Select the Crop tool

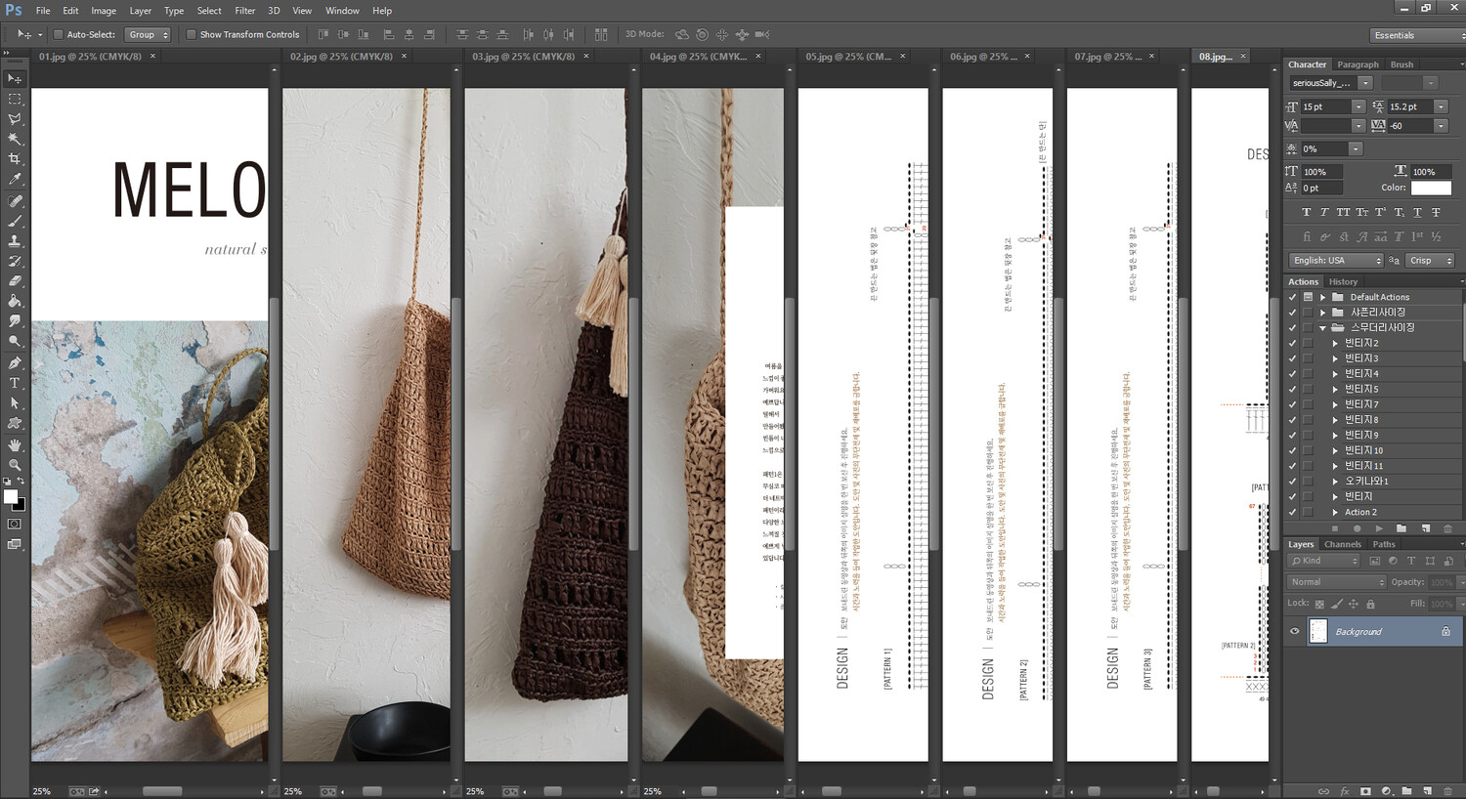pos(15,158)
